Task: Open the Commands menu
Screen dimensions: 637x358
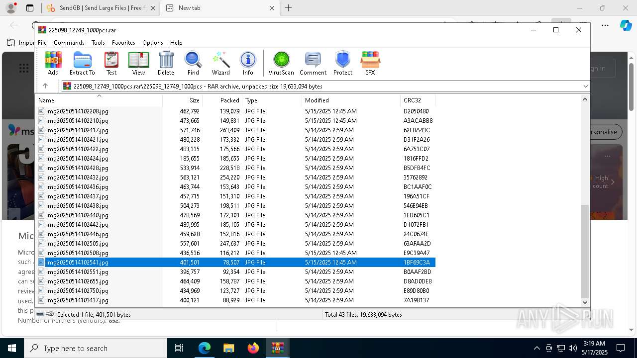Action: click(x=69, y=43)
